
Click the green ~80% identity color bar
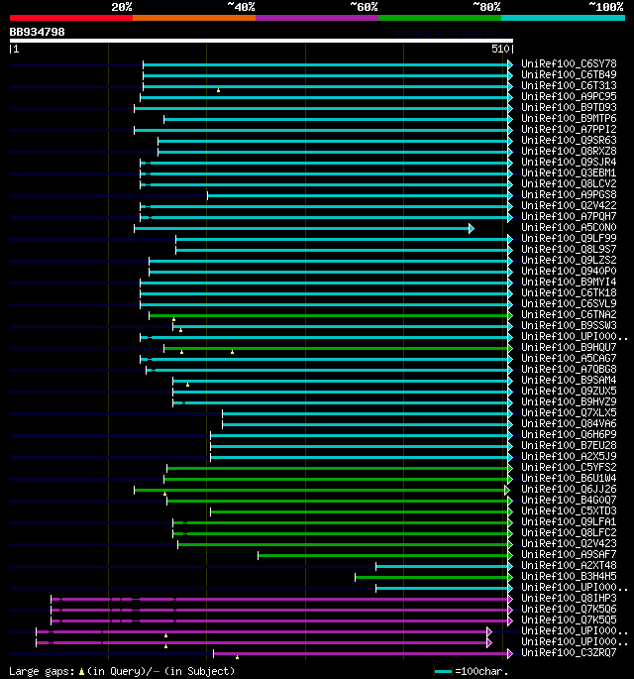pos(440,18)
